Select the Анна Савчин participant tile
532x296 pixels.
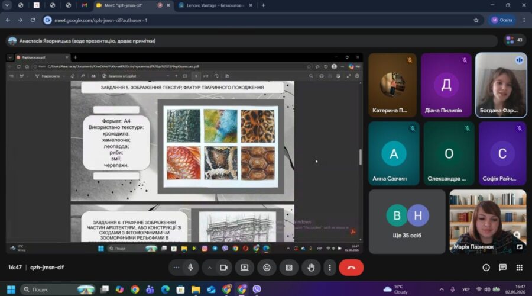pos(394,153)
